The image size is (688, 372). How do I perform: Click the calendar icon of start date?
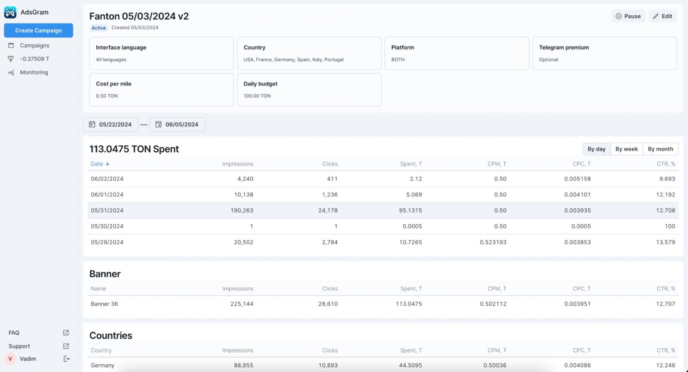click(x=92, y=124)
